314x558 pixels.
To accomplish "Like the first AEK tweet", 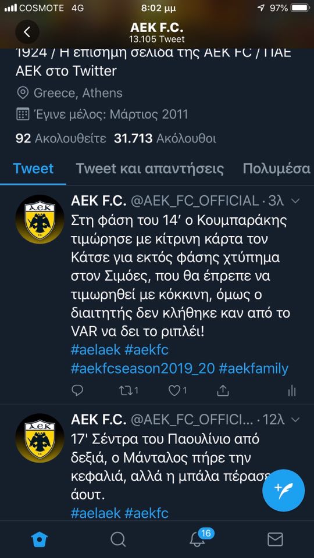I will click(177, 391).
